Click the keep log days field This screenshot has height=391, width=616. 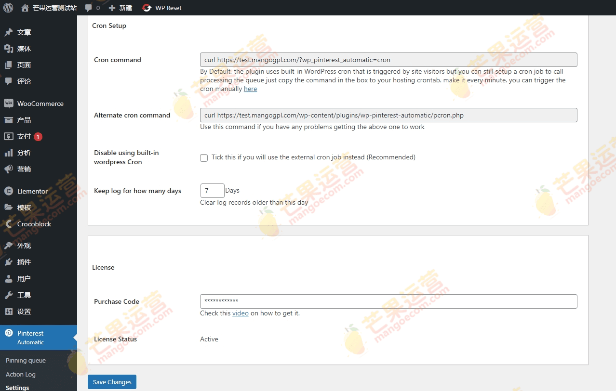coord(212,191)
